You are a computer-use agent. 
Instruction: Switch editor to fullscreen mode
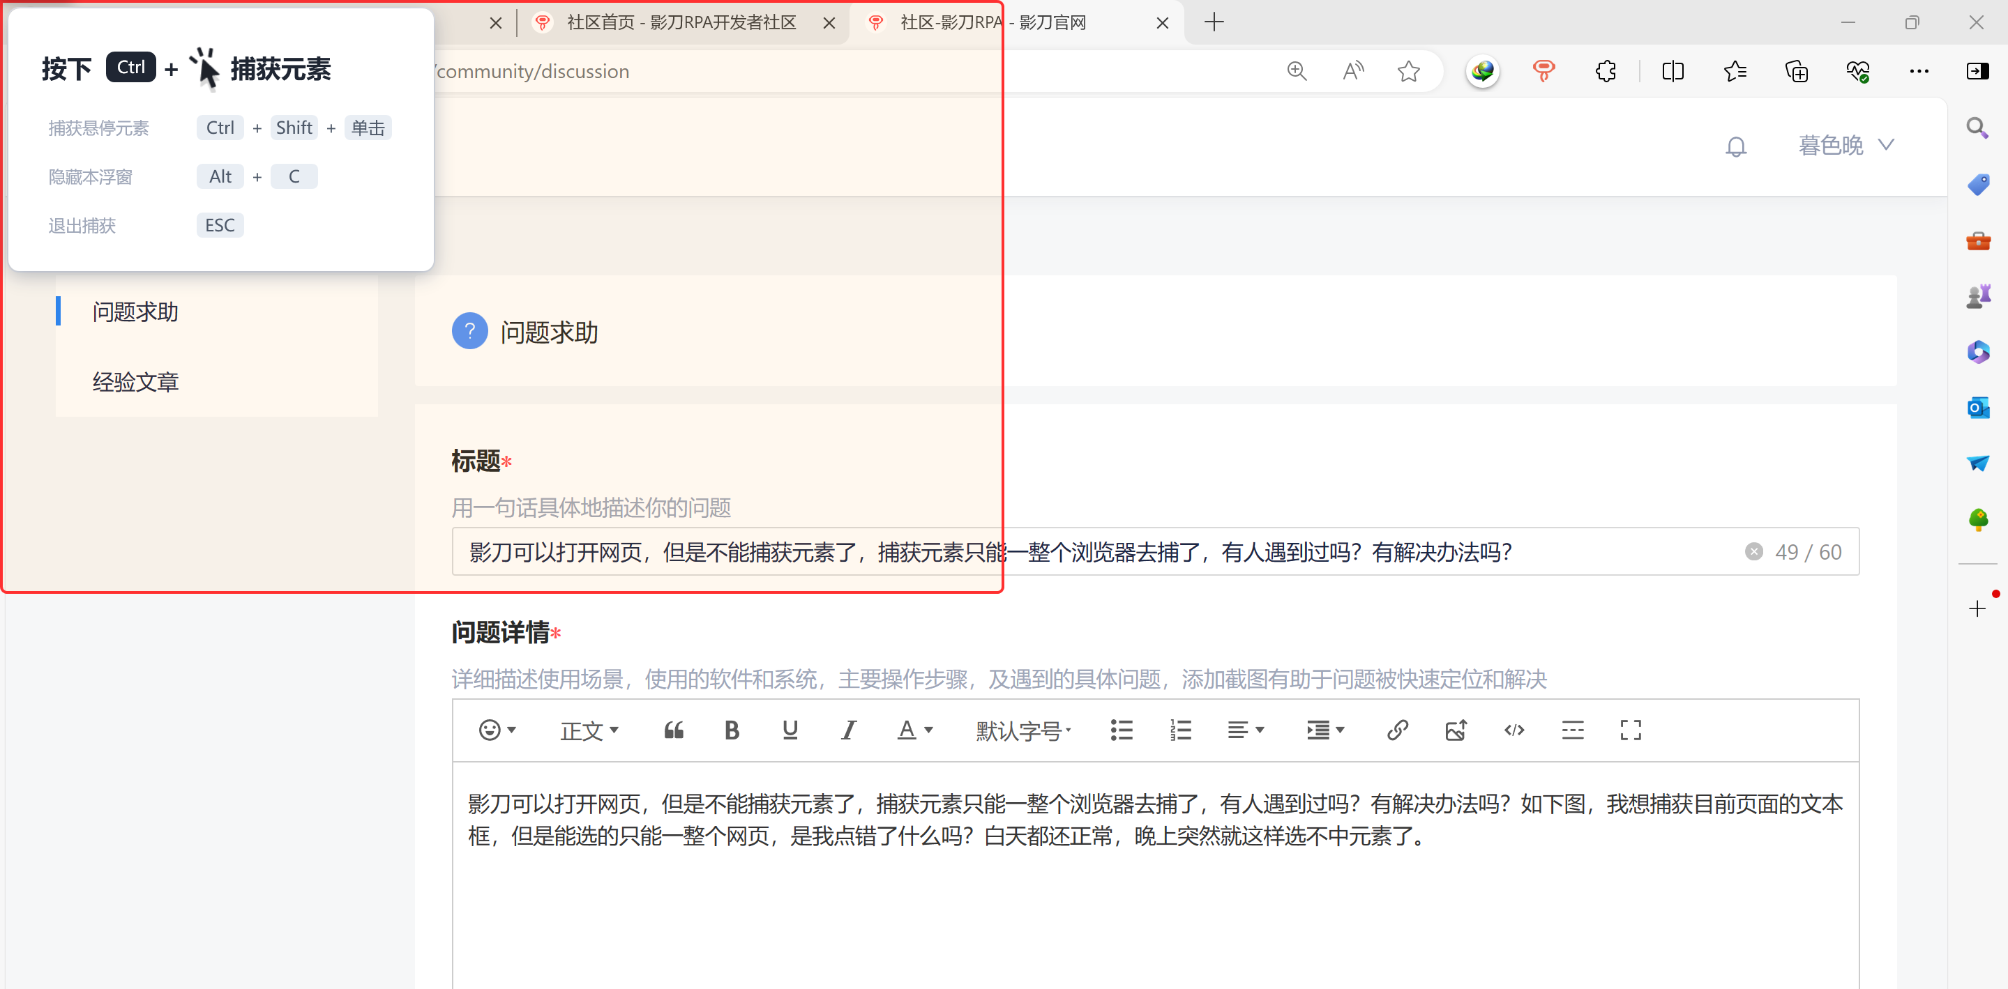point(1630,730)
